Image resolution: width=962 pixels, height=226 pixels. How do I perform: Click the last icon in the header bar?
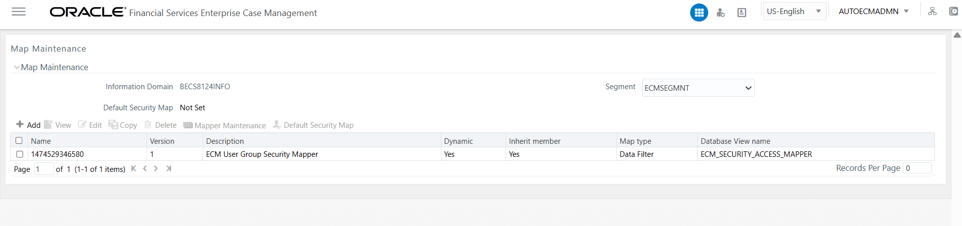tap(953, 11)
